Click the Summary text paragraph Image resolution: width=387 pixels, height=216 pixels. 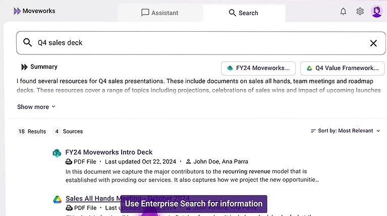[x=199, y=86]
